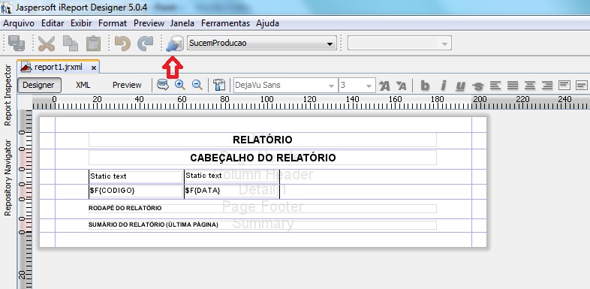Image resolution: width=590 pixels, height=289 pixels.
Task: Click the report1.jrxml file tab icon
Action: pyautogui.click(x=26, y=67)
